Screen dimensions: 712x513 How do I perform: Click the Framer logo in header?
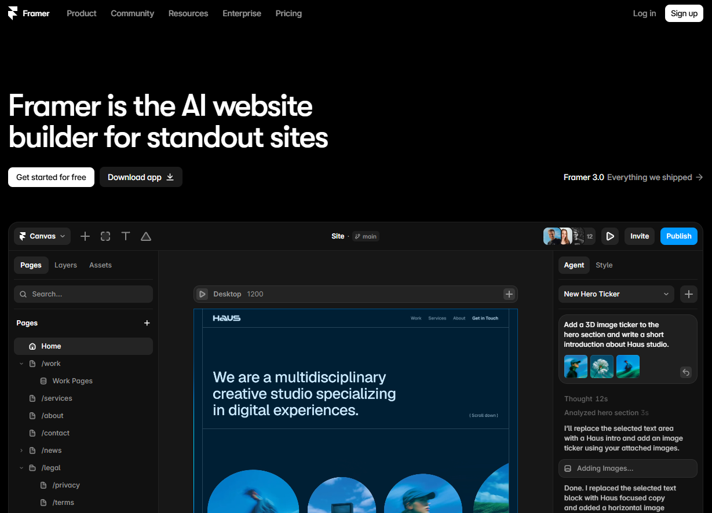29,13
